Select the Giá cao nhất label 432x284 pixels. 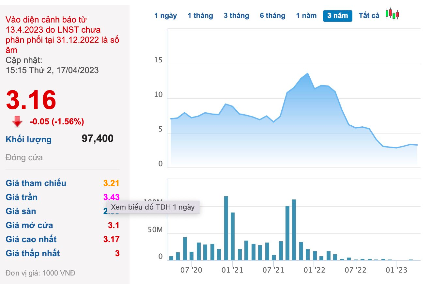pos(31,239)
